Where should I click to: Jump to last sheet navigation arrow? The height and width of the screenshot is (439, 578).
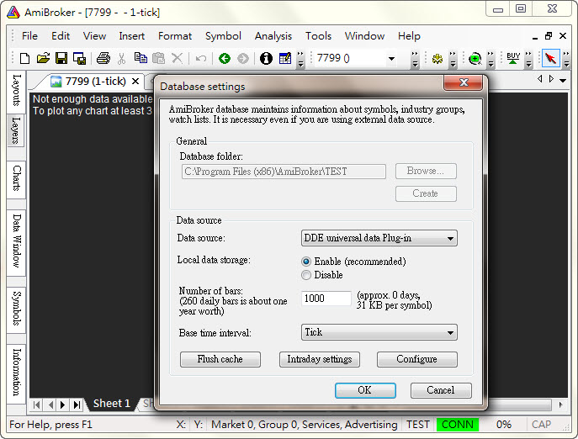[77, 405]
